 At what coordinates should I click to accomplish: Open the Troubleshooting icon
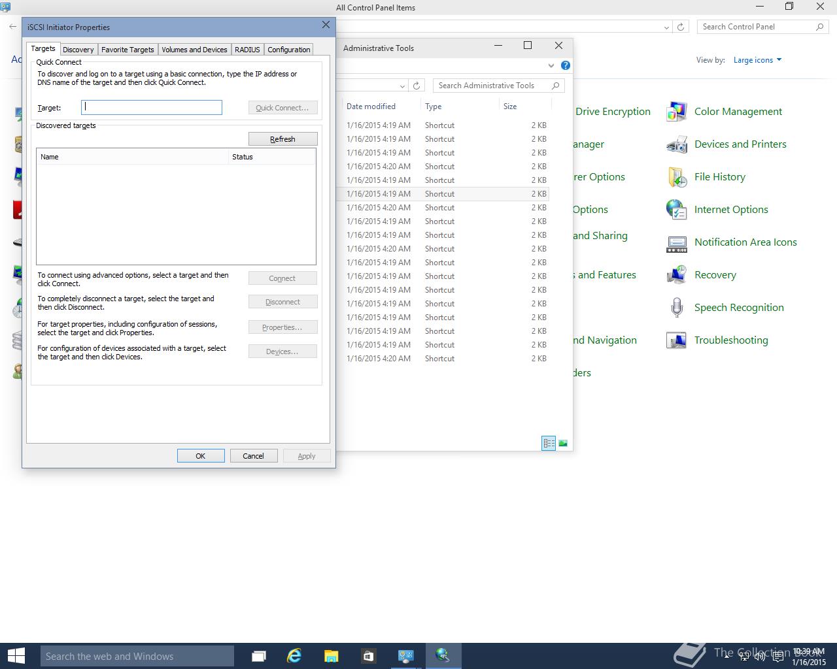pos(676,340)
